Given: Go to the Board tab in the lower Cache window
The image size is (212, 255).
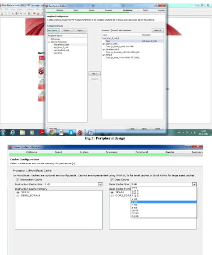Looking at the screenshot, I should tap(58, 152).
